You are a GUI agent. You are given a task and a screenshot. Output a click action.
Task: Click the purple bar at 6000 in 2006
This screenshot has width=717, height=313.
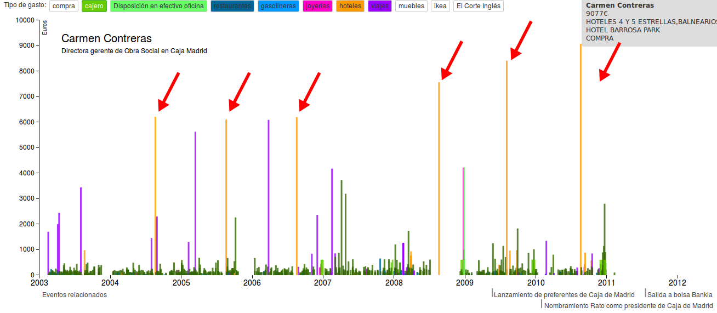[269, 197]
